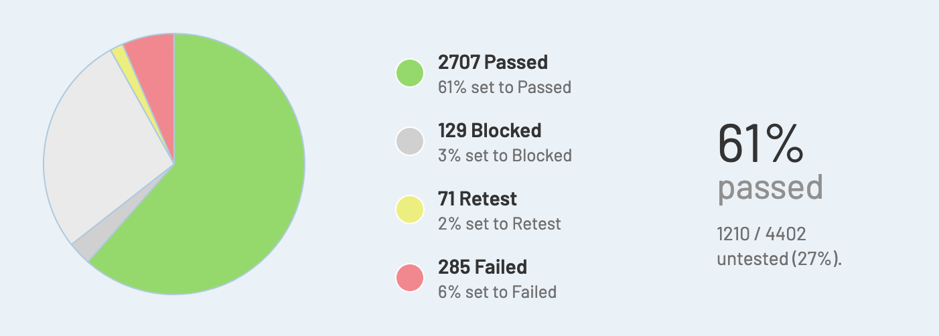Select the thin yellow Retest pie slice

pyautogui.click(x=121, y=54)
